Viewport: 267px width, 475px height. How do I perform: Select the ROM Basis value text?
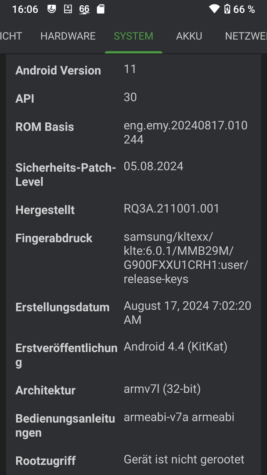[x=185, y=132]
